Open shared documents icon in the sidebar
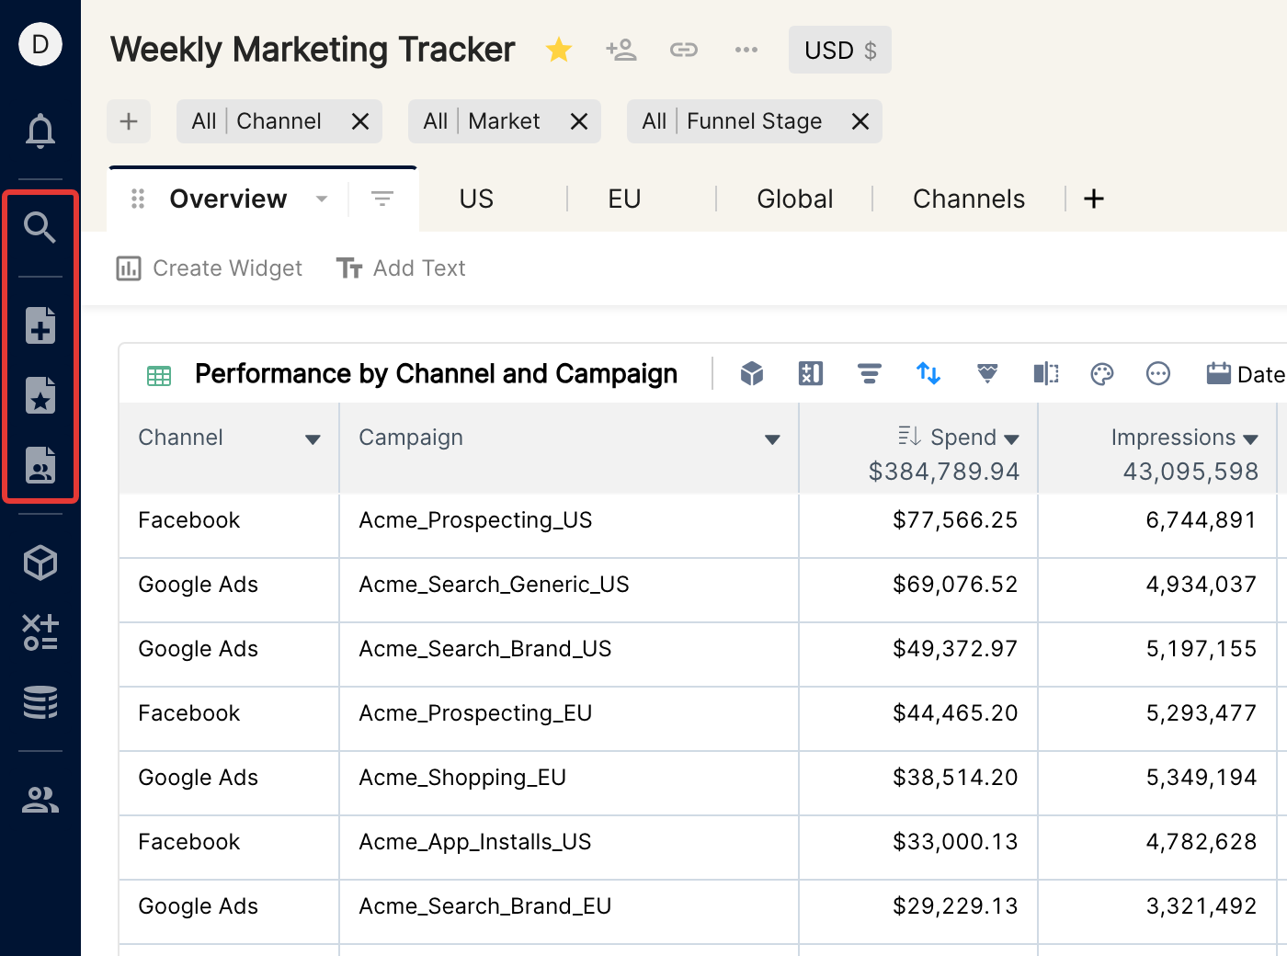 coord(40,465)
